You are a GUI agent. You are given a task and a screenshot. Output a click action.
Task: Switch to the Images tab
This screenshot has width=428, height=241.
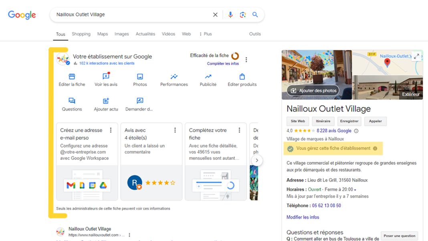[122, 34]
